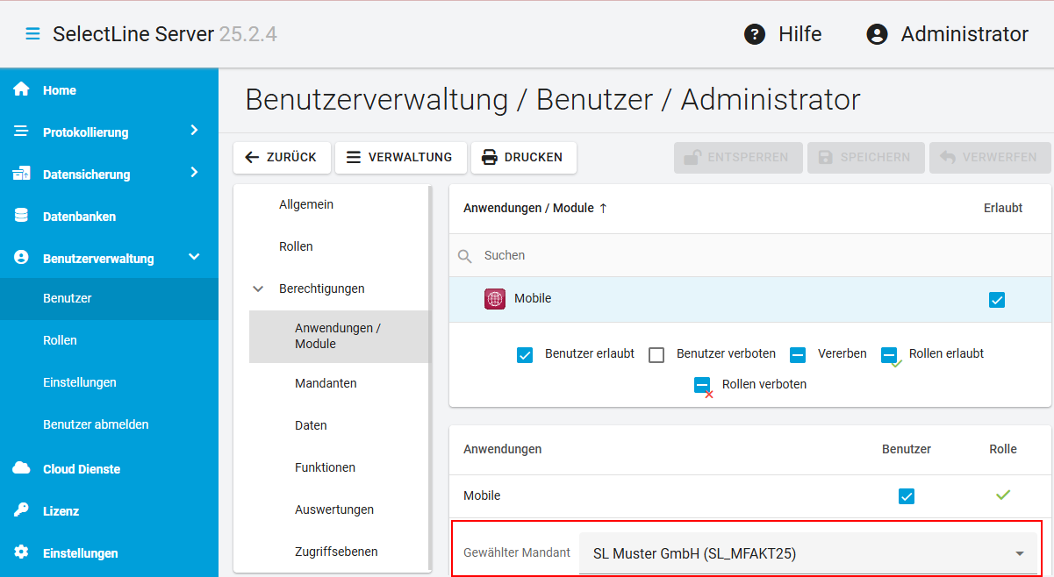Toggle the Benutzer checkbox in Mobile row
This screenshot has height=577, width=1054.
(x=907, y=496)
